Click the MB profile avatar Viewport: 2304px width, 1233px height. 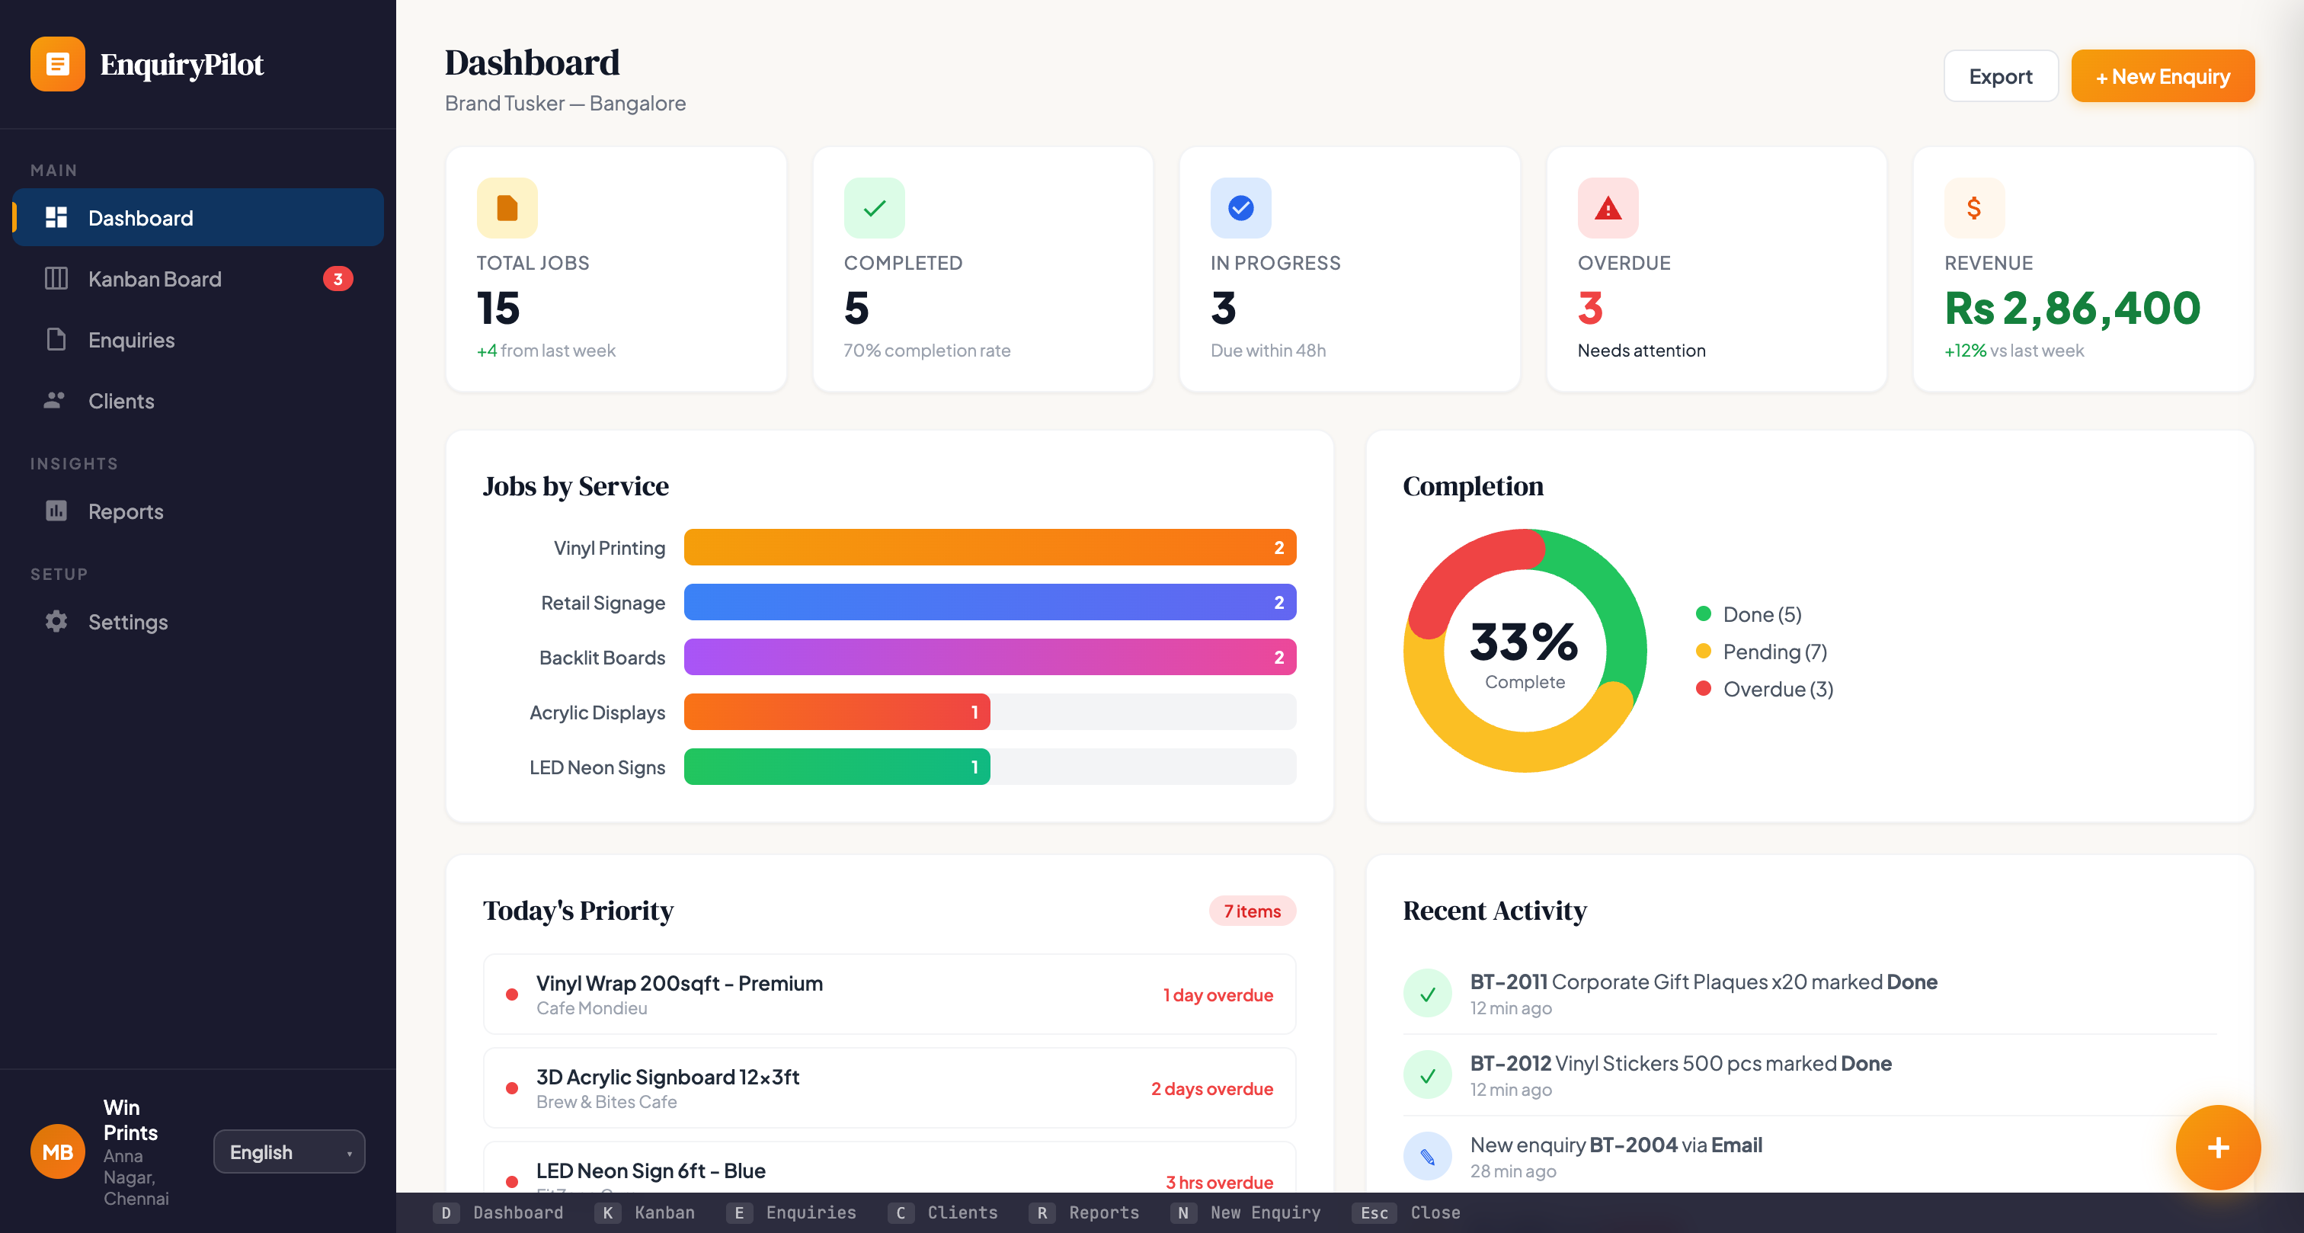57,1151
